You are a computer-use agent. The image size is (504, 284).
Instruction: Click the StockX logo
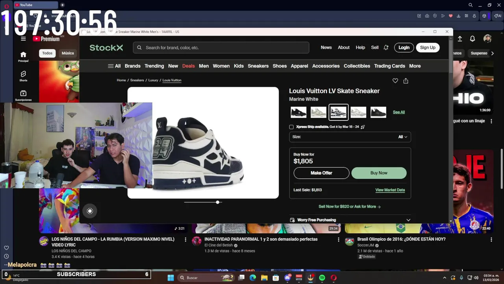click(x=106, y=48)
